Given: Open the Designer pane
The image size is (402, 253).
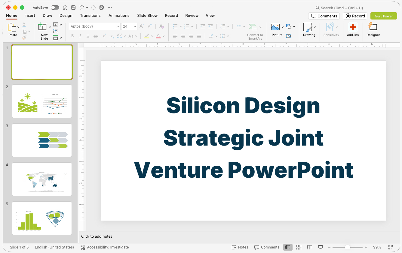Looking at the screenshot, I should (373, 30).
